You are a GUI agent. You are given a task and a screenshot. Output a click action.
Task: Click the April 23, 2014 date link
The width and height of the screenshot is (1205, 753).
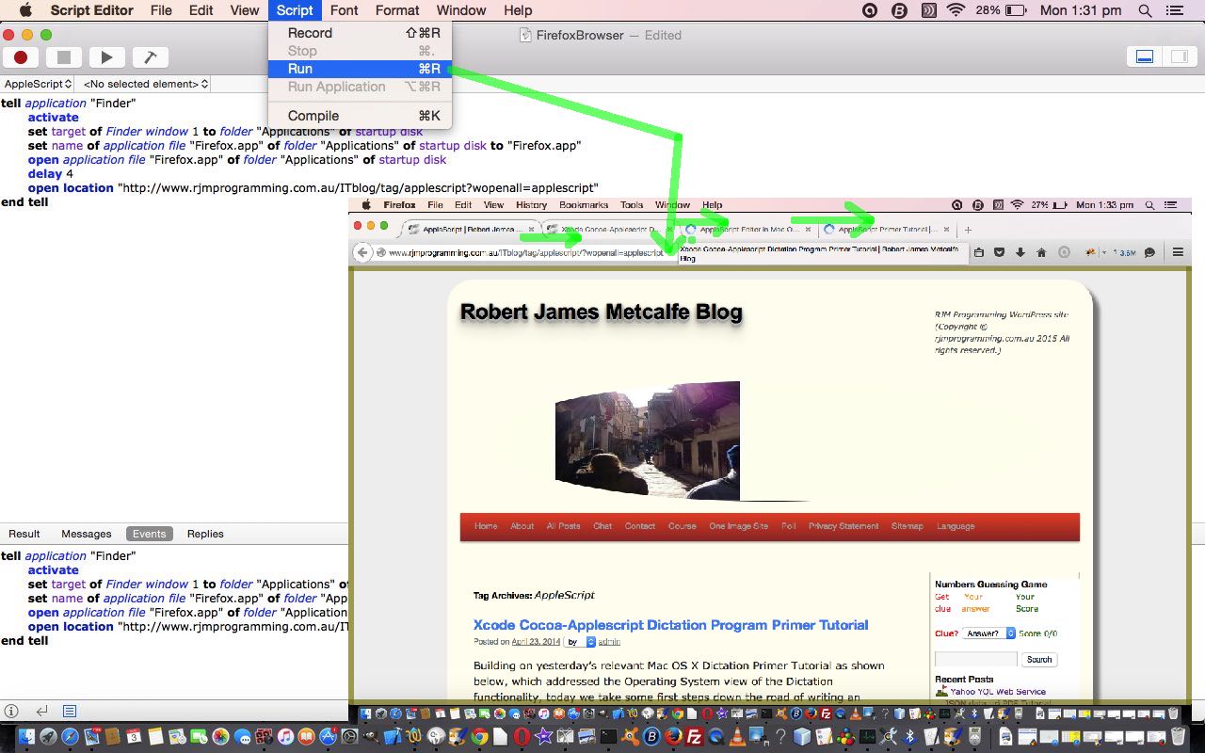click(536, 642)
